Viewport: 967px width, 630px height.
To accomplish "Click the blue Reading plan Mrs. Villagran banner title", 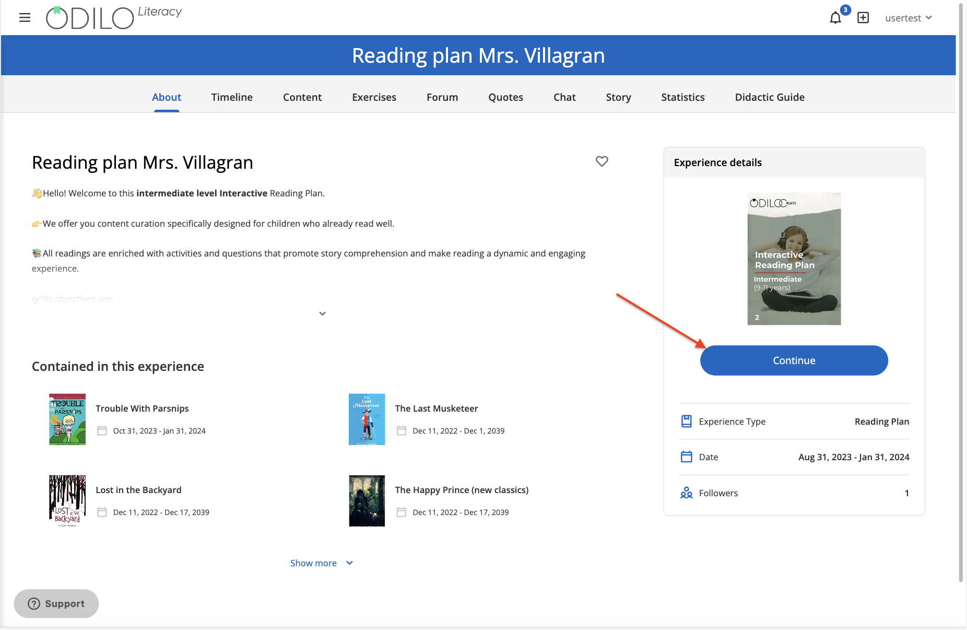I will click(478, 55).
